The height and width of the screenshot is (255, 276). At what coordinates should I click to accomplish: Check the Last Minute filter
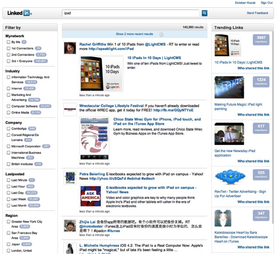pyautogui.click(x=8, y=180)
